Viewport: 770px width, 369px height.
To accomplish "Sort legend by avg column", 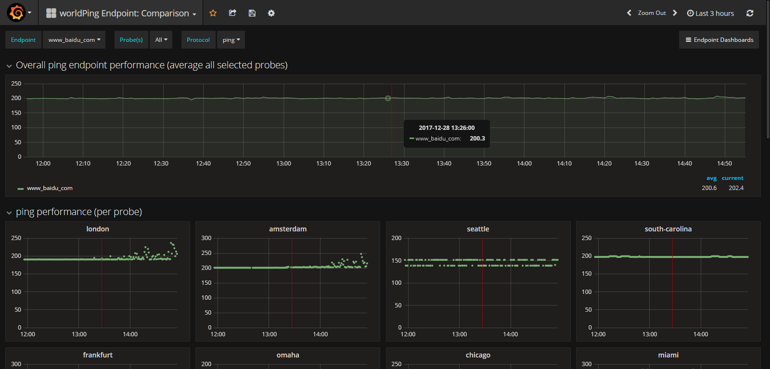I will [711, 178].
